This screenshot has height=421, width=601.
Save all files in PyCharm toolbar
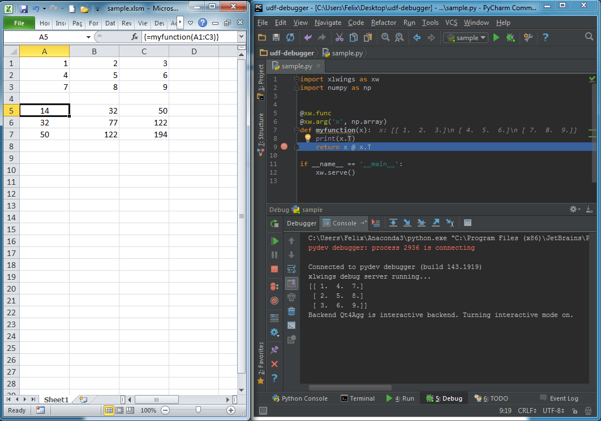[x=276, y=37]
